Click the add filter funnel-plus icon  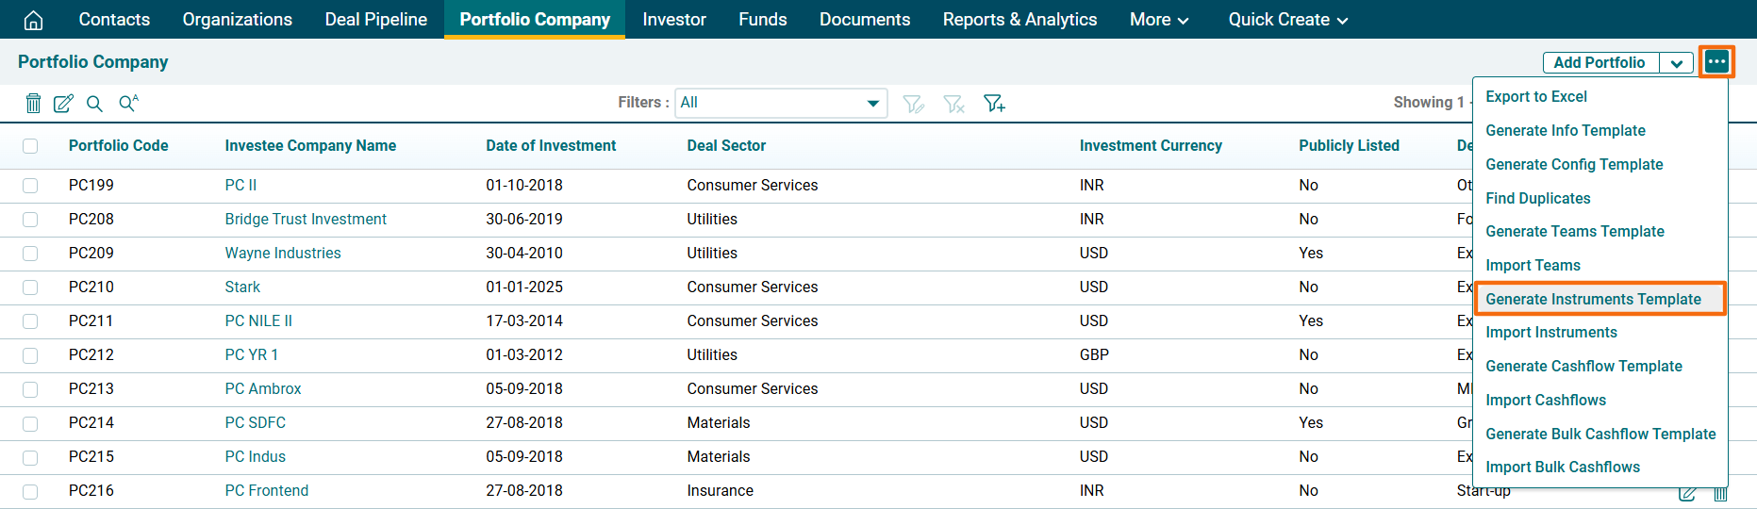coord(994,103)
